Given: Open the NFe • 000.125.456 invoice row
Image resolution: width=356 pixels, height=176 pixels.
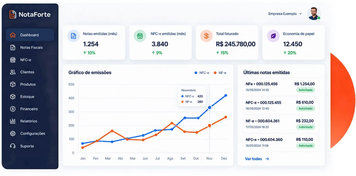Looking at the screenshot, I should 281,87.
